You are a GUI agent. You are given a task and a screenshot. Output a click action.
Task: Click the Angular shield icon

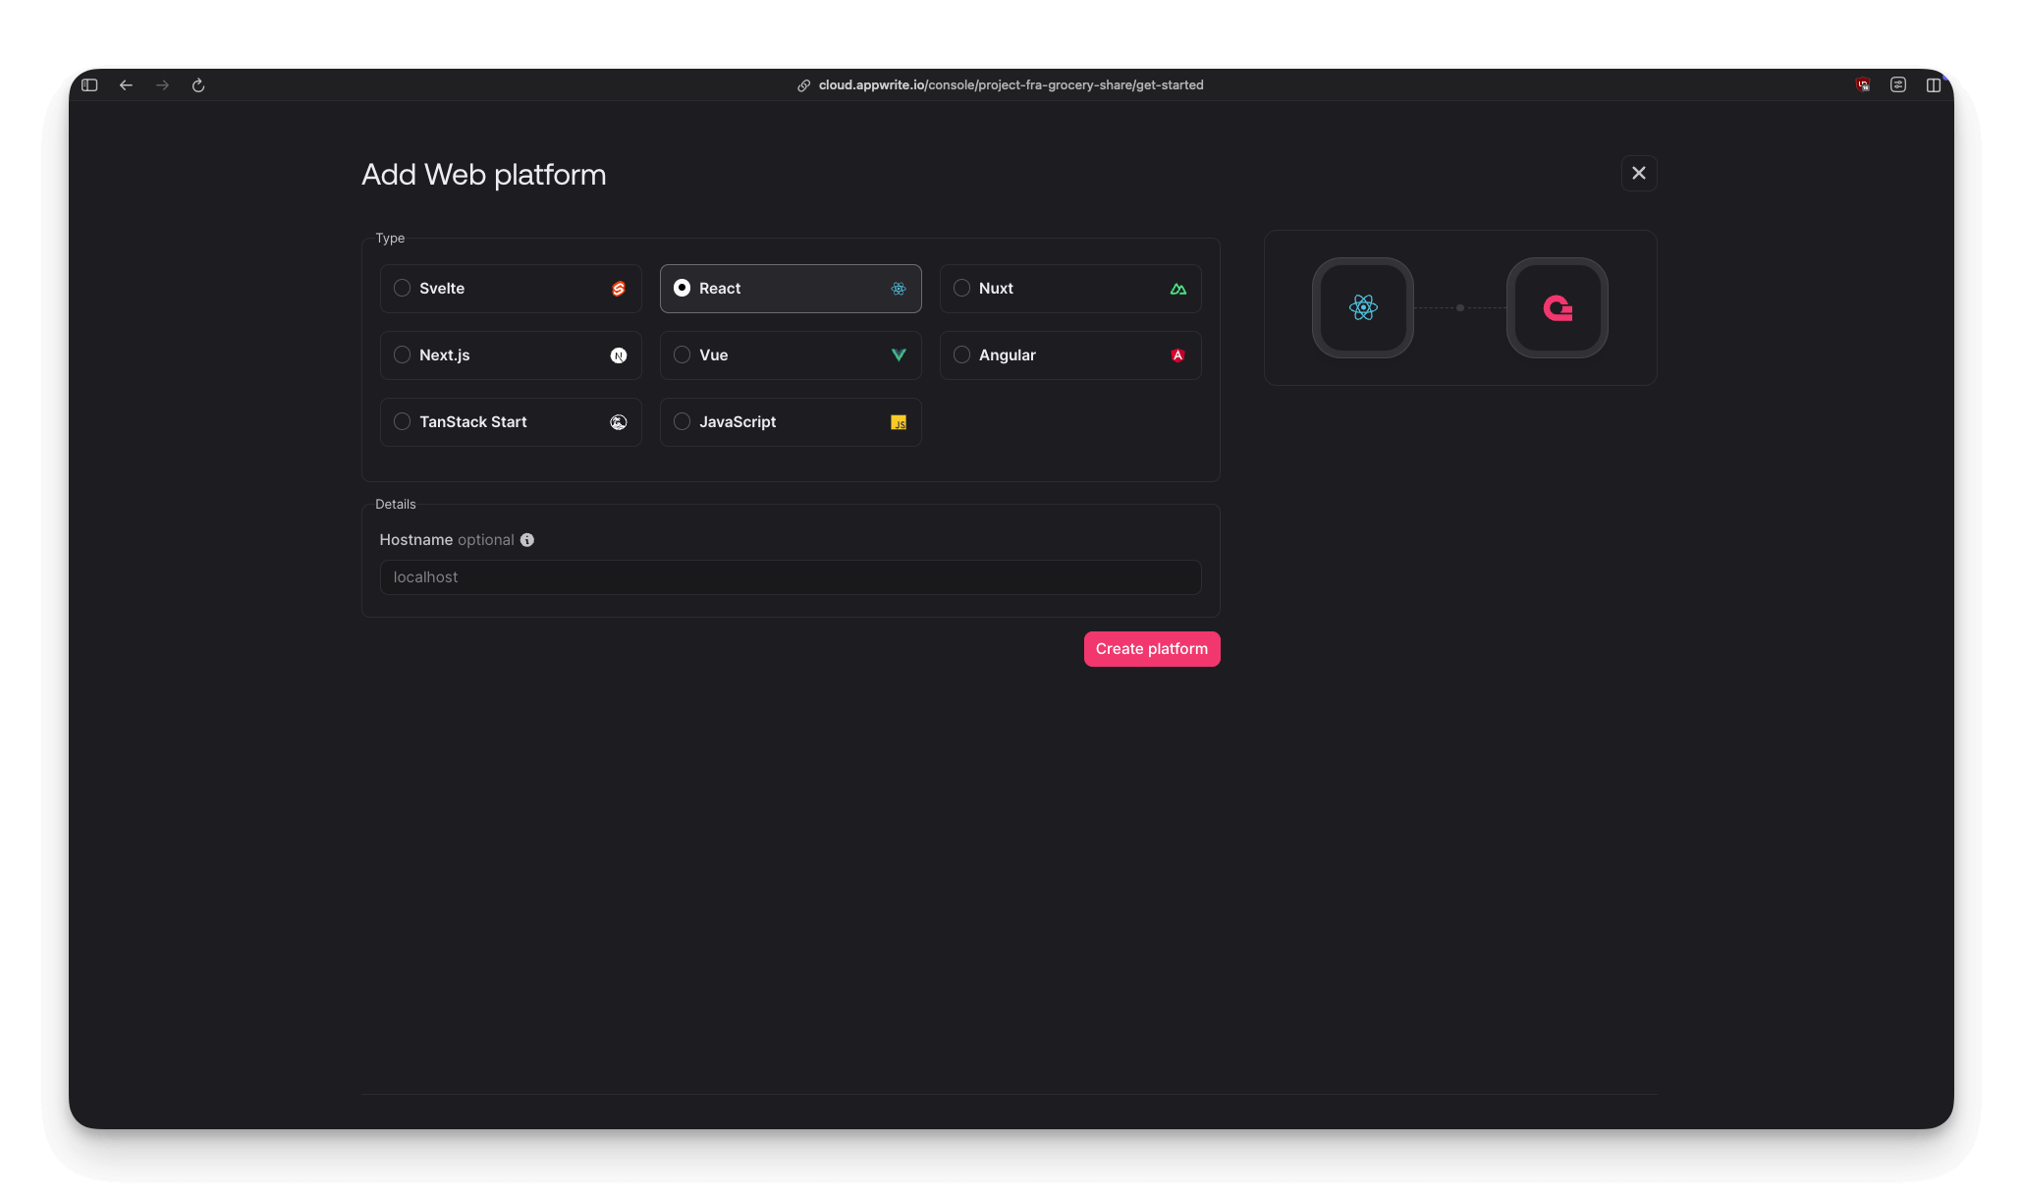coord(1177,354)
